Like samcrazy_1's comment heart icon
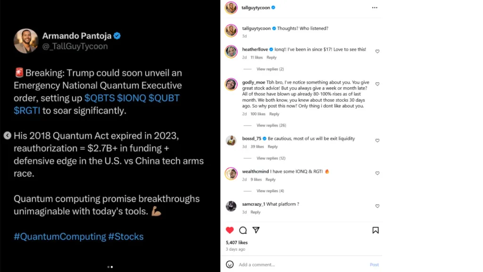 pos(377,206)
